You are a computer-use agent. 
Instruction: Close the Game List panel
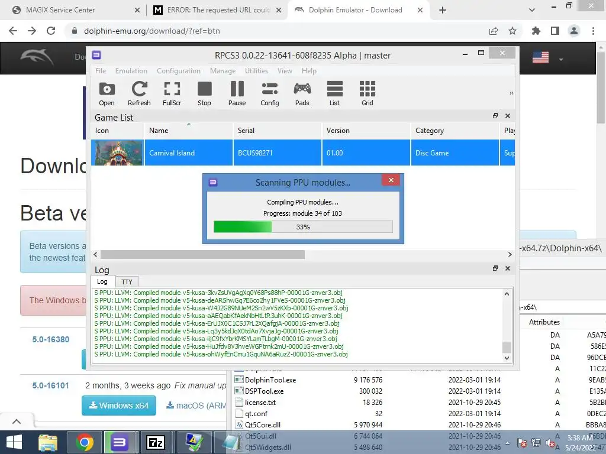click(x=508, y=116)
